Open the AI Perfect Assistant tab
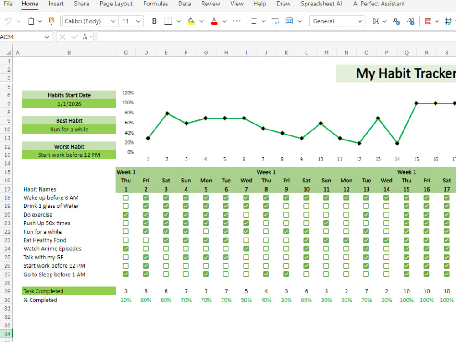 point(379,4)
